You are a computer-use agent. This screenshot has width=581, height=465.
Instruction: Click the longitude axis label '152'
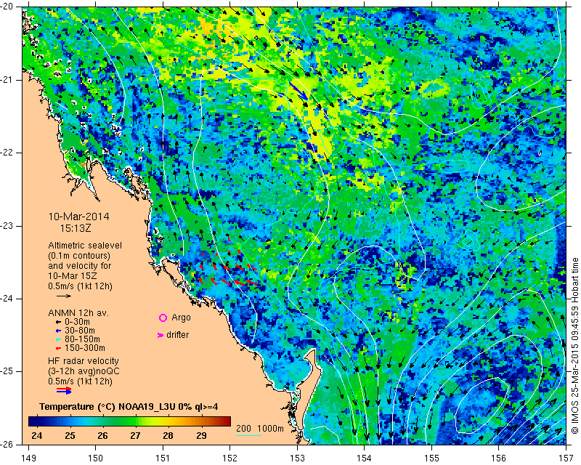click(230, 458)
